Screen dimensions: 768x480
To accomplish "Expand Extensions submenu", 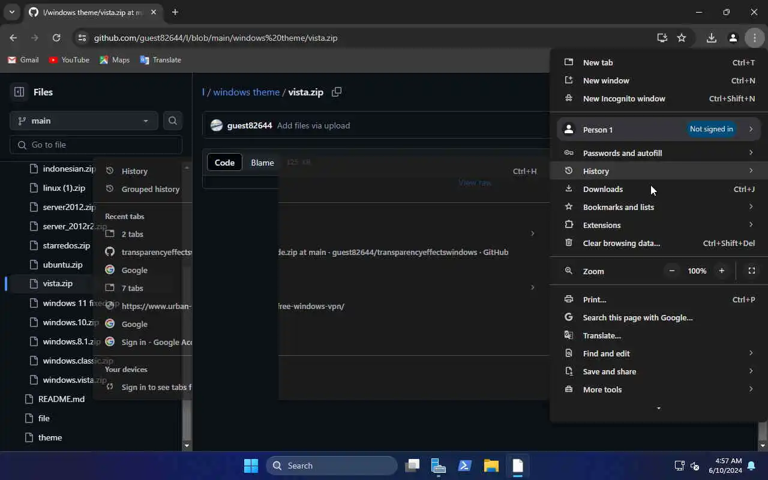I will coord(659,225).
